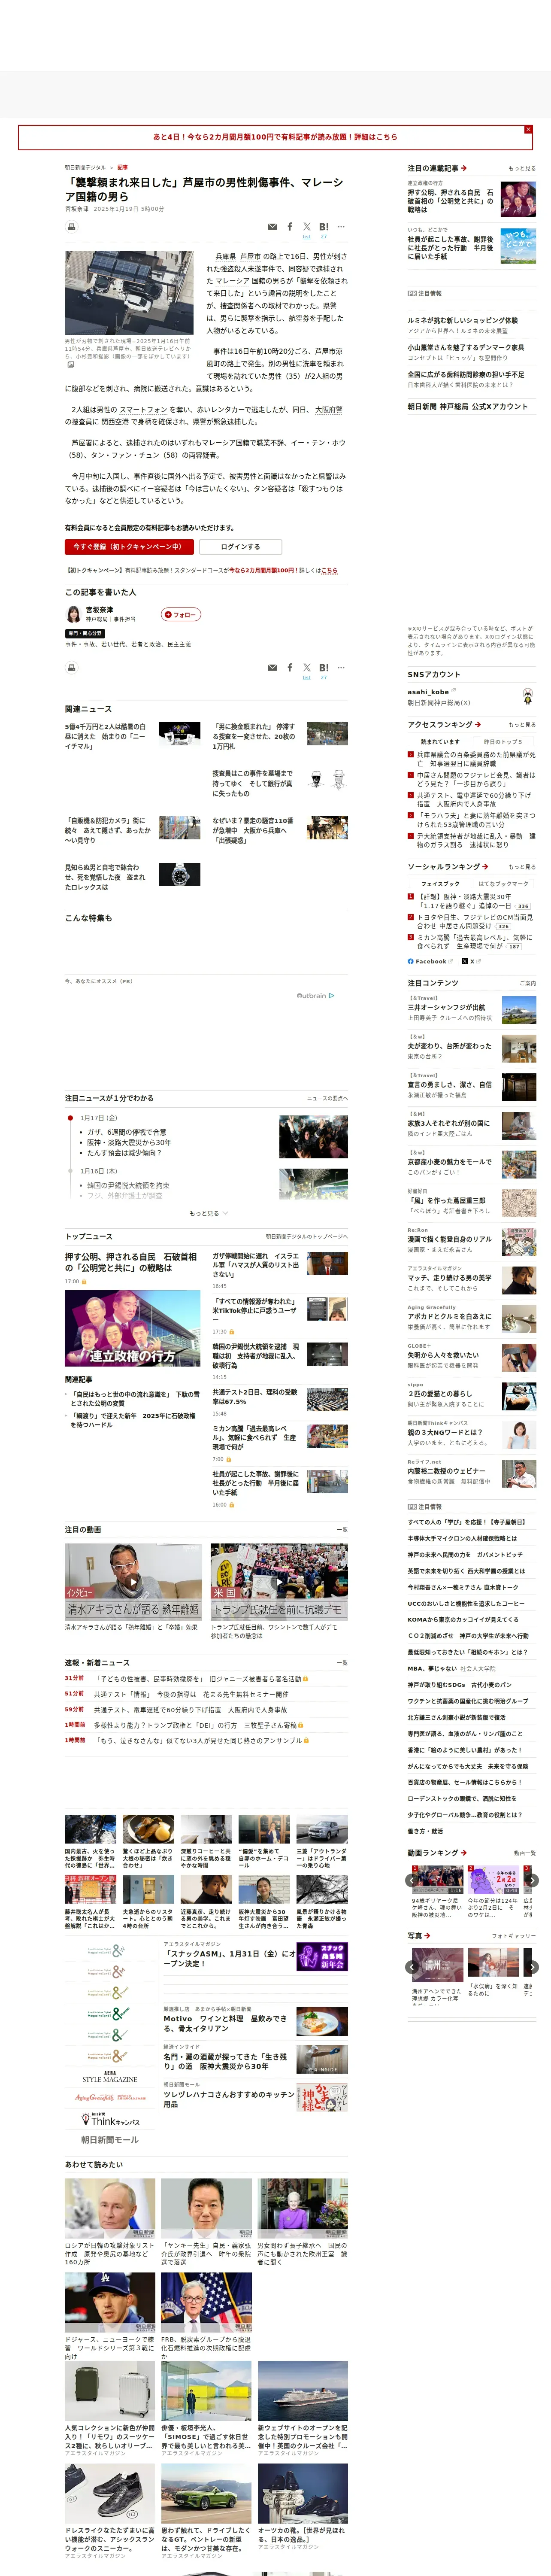Open 共通テスト2日目、理科の受験率は67.5% headline
This screenshot has height=2576, width=551.
[x=255, y=1396]
